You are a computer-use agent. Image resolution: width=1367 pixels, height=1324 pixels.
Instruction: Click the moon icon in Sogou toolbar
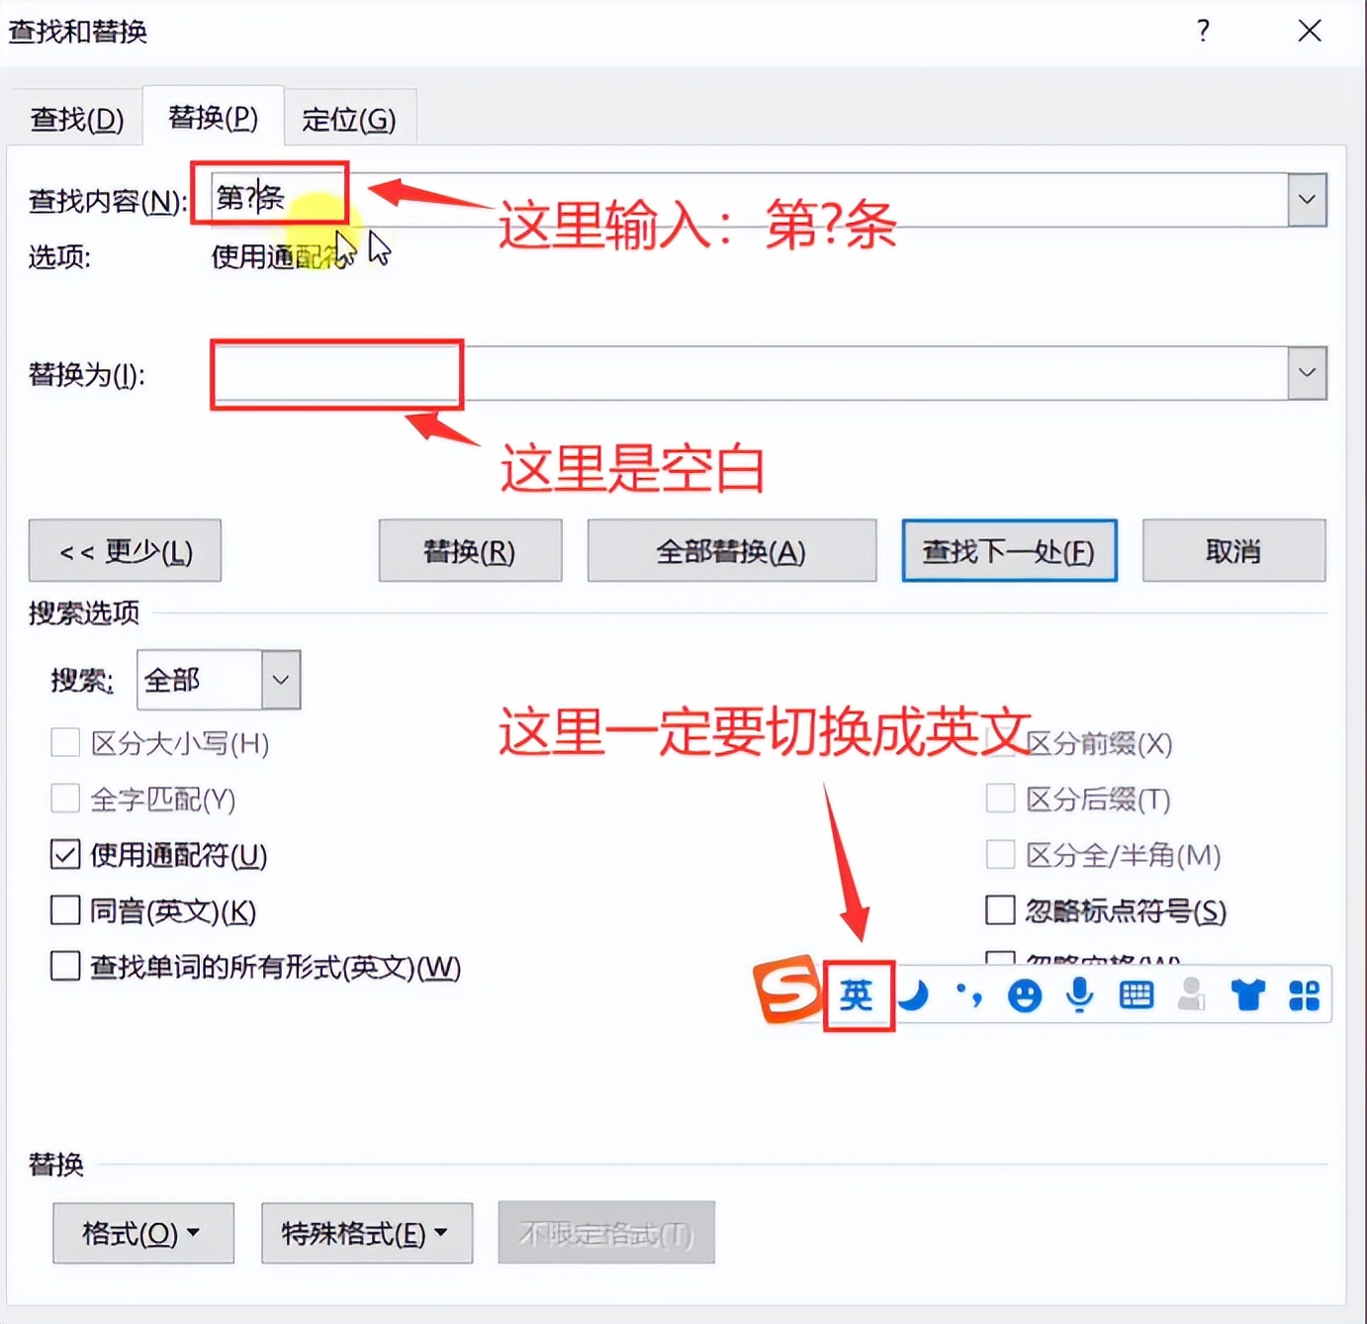tap(913, 994)
